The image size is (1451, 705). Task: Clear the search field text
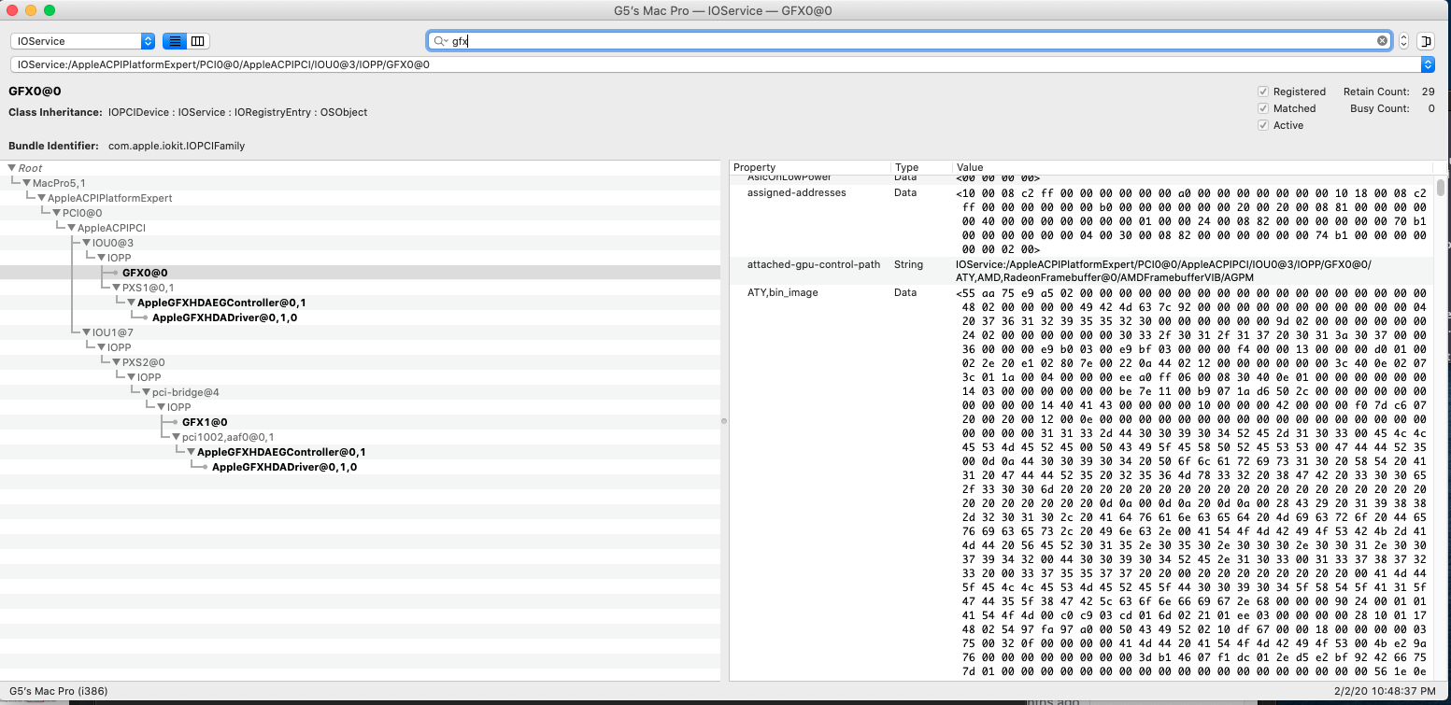point(1382,41)
